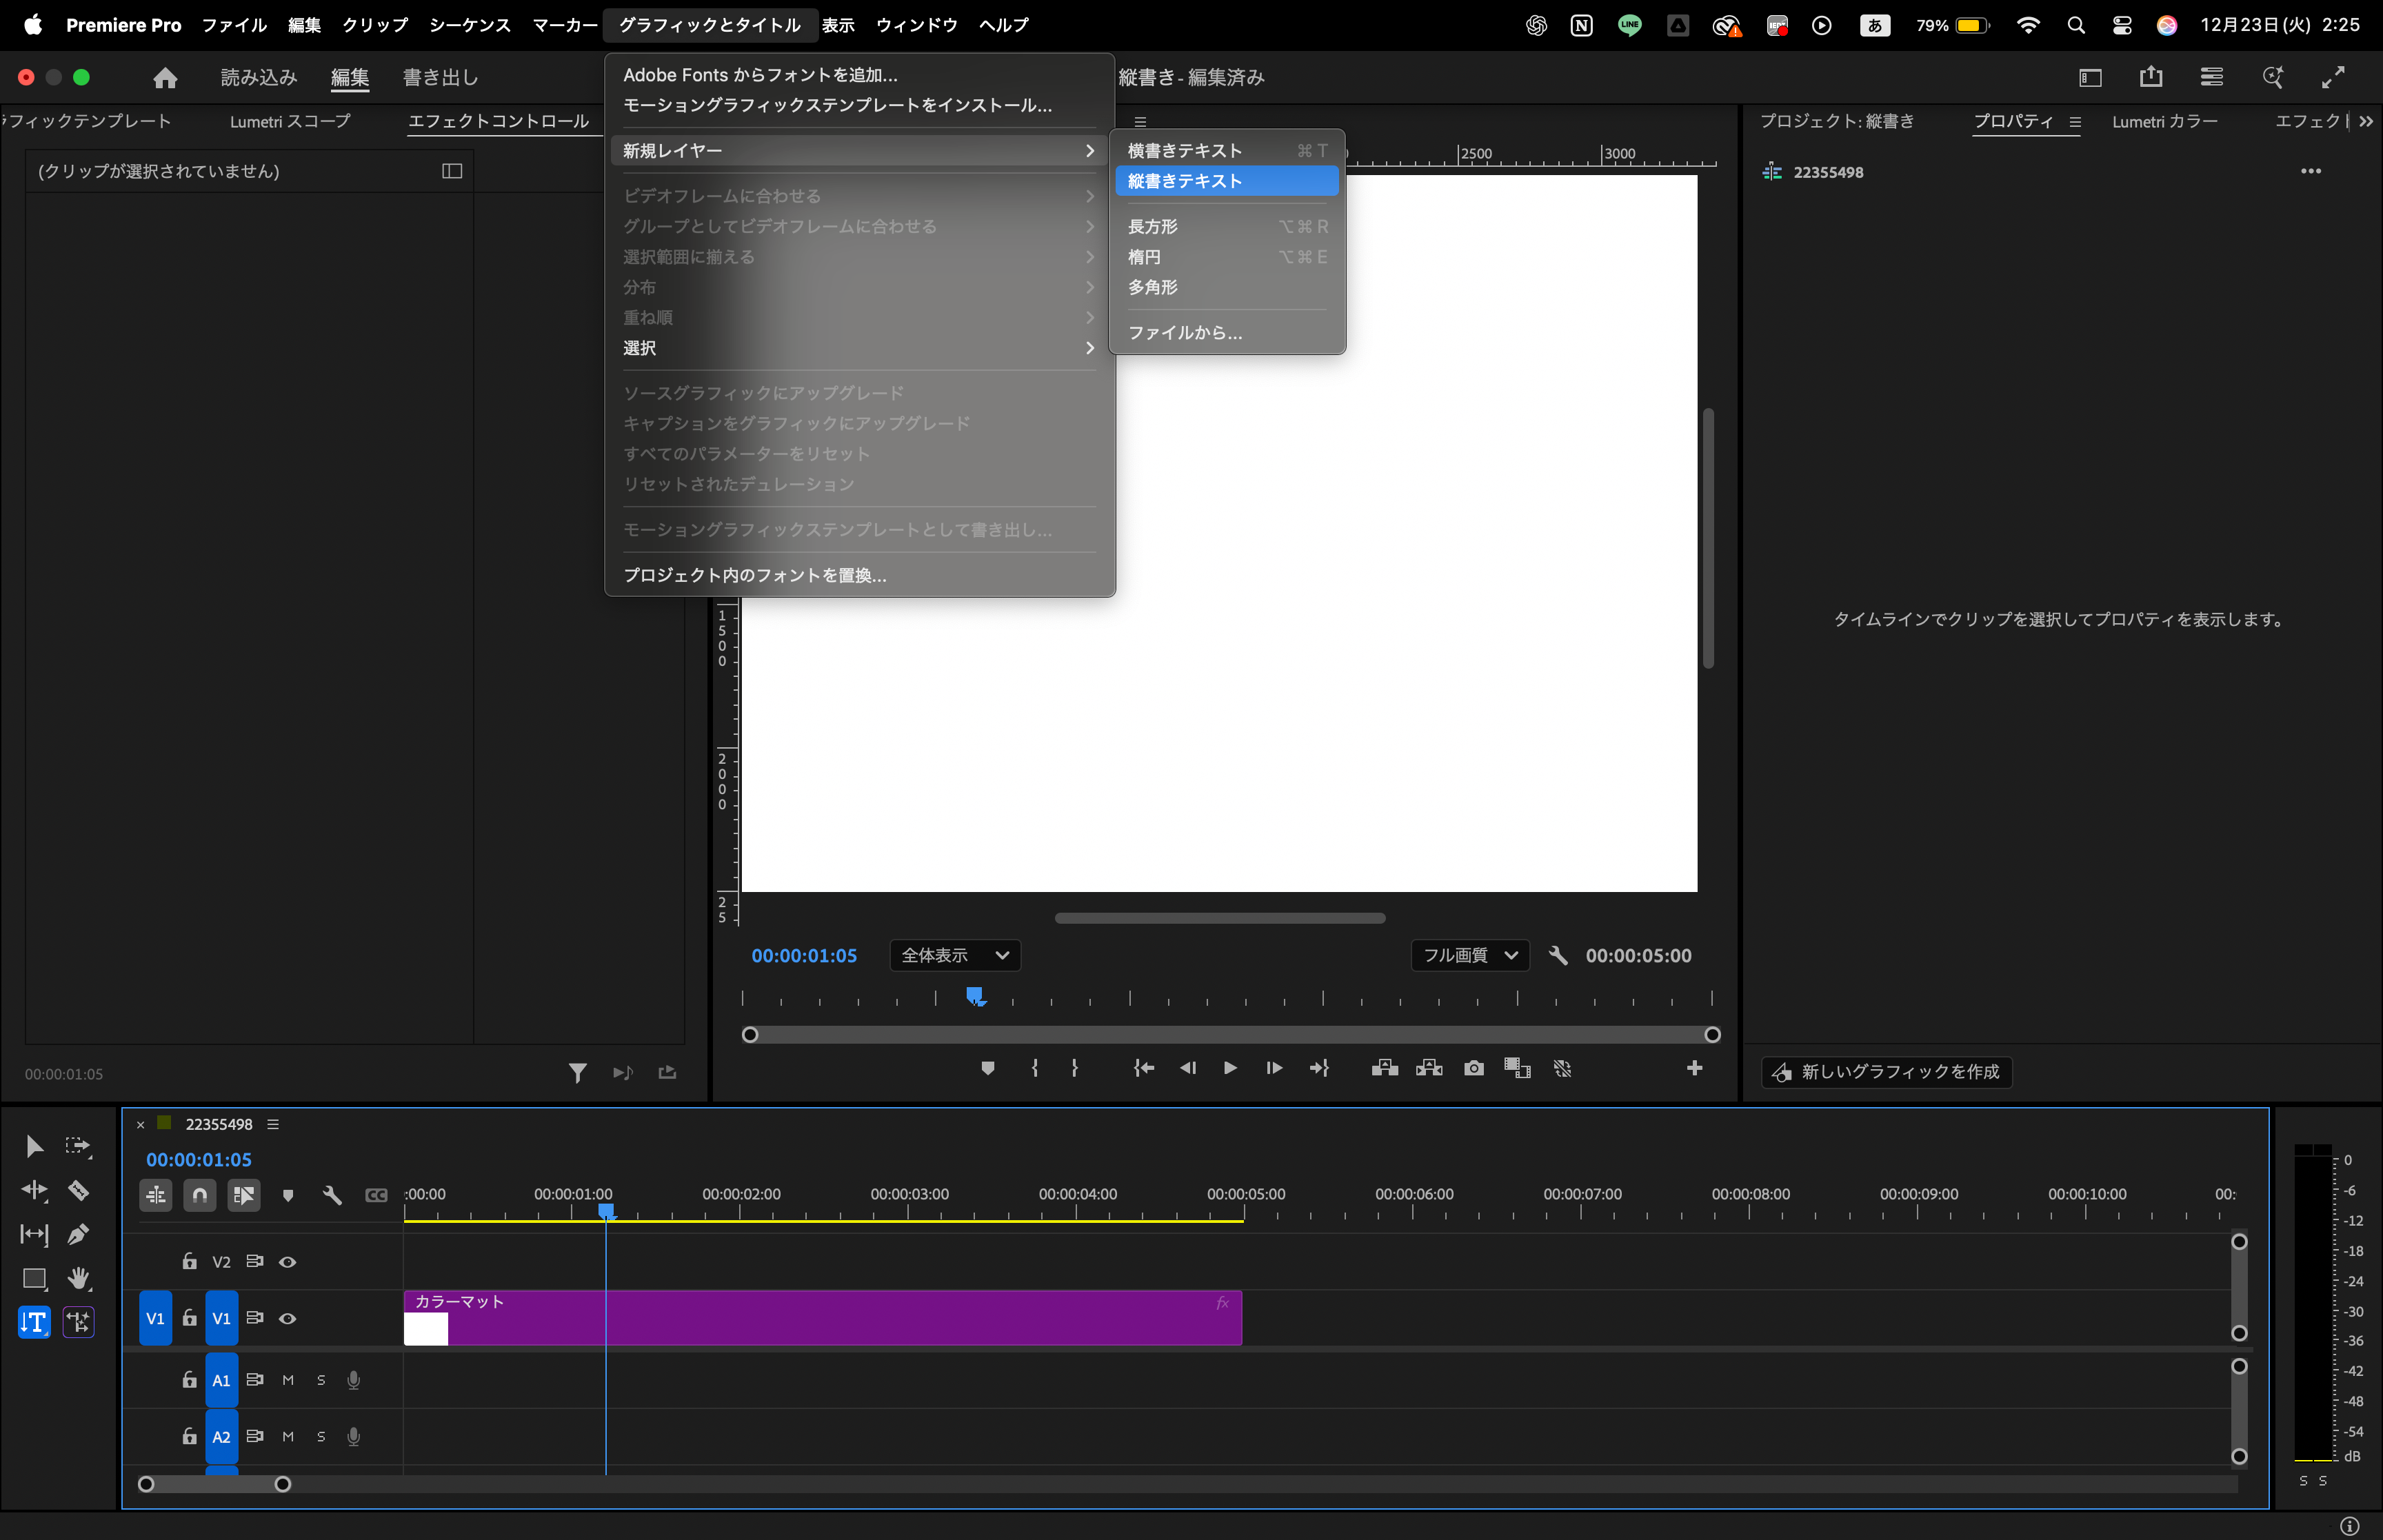Switch to the Lumetri カラー tab
The height and width of the screenshot is (1540, 2383).
pos(2164,121)
